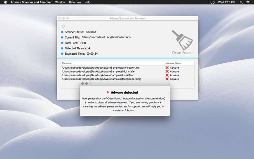Click blue bullet next to Estimated Time

coord(62,54)
